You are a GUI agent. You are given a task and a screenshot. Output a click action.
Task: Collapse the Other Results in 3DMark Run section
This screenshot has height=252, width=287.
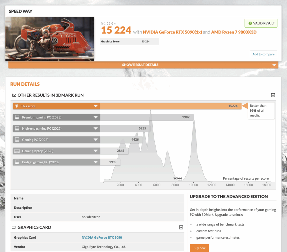(x=273, y=95)
